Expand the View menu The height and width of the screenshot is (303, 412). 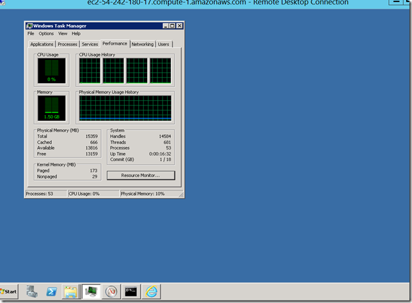63,33
